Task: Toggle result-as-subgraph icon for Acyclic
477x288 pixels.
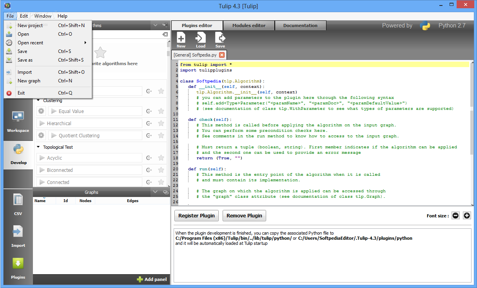Action: point(149,158)
